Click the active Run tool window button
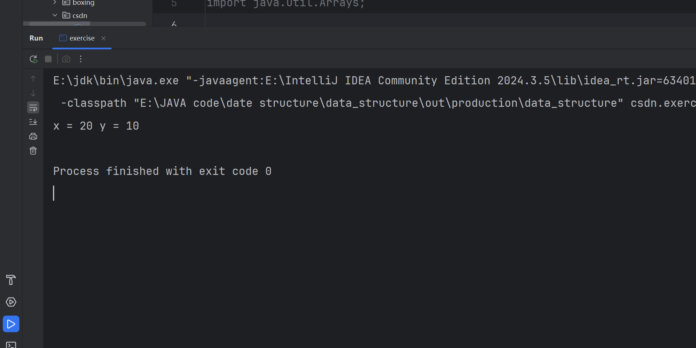The image size is (696, 348). pyautogui.click(x=11, y=324)
